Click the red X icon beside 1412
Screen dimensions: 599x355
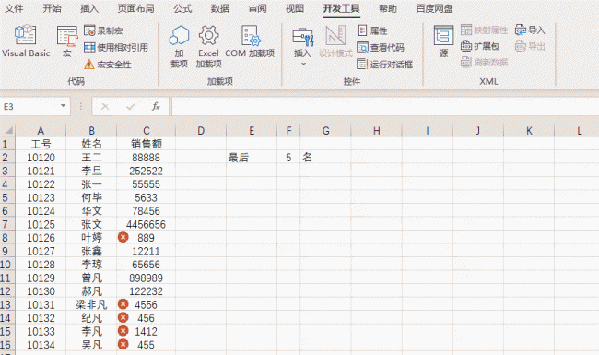pyautogui.click(x=123, y=331)
